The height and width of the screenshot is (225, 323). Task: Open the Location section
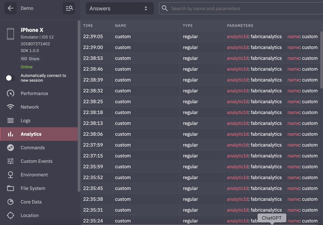pos(39,215)
